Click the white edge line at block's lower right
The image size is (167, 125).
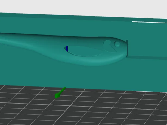(149, 92)
